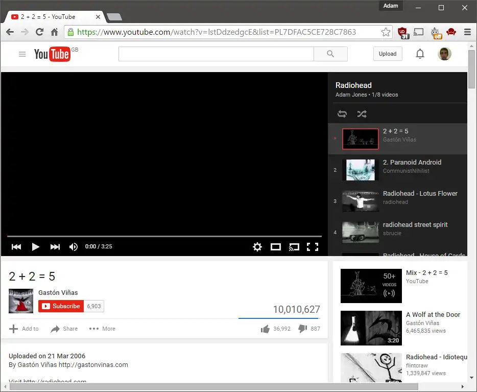477x392 pixels.
Task: Reload the current page
Action: coord(39,32)
